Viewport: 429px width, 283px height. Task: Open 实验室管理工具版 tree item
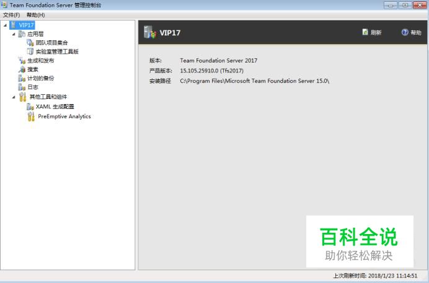tap(57, 51)
